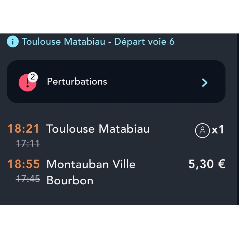Click the red Perturbations alert icon
The height and width of the screenshot is (239, 239).
[x=27, y=82]
